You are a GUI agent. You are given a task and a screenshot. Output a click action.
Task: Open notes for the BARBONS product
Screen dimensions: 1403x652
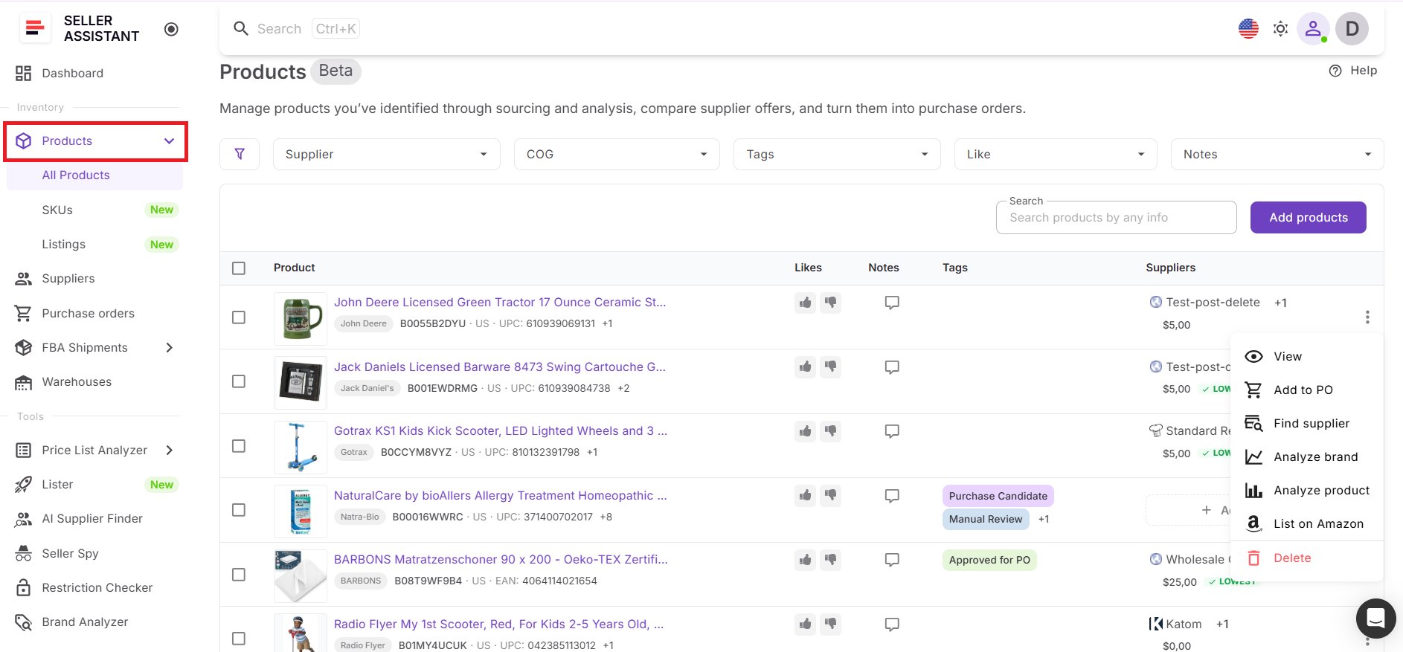pyautogui.click(x=892, y=560)
